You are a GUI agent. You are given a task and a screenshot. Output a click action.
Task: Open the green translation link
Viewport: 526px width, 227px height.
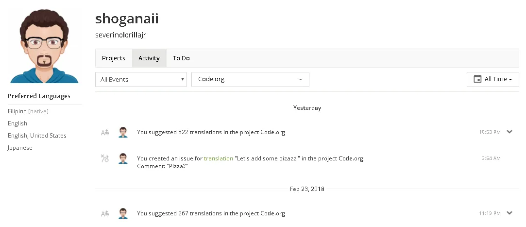219,158
